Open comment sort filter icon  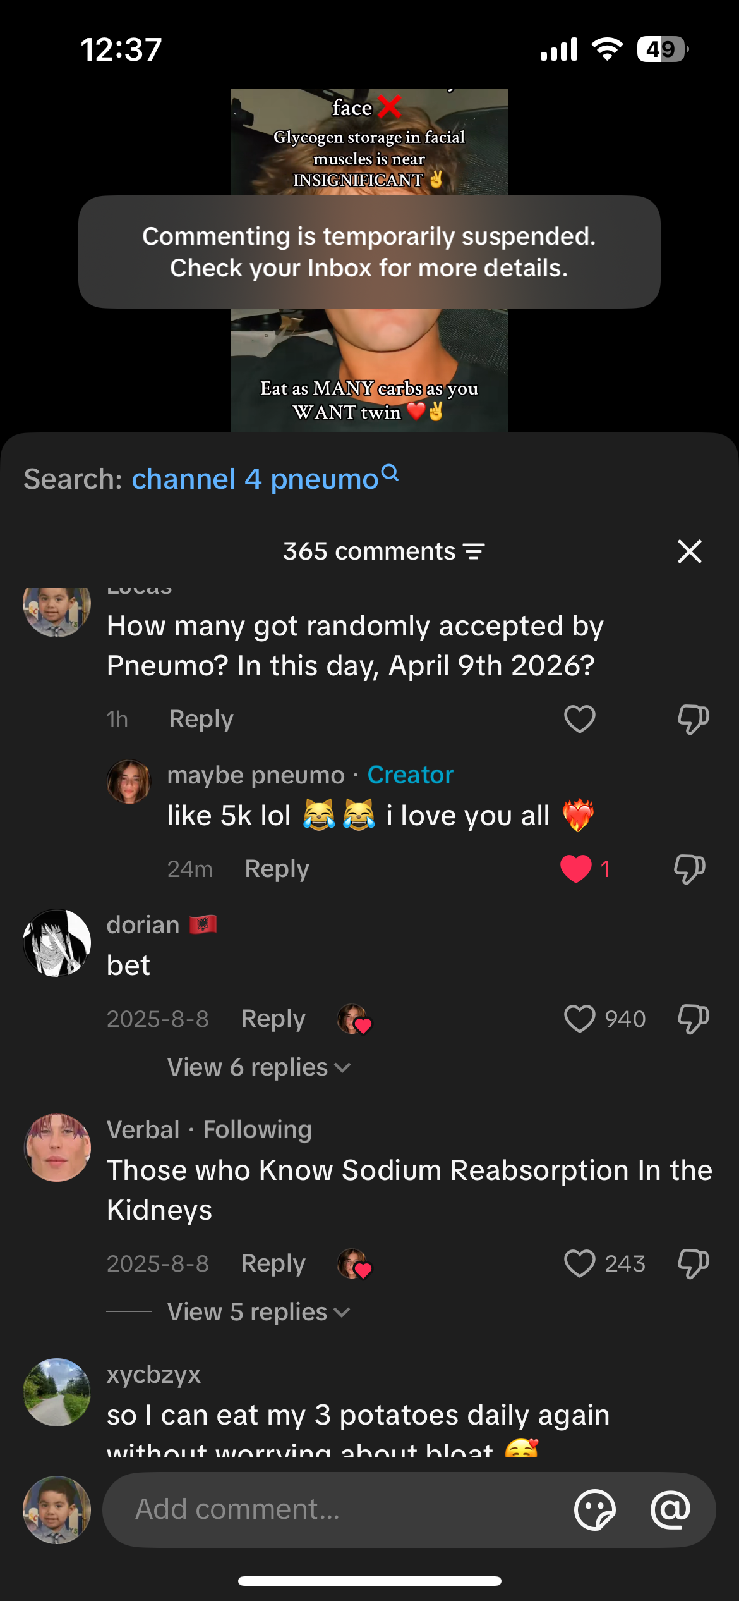pyautogui.click(x=474, y=551)
